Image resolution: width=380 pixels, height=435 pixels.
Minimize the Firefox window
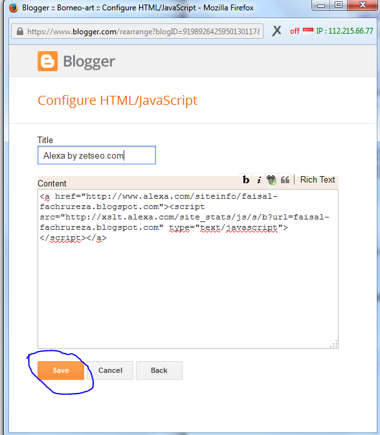click(x=321, y=5)
